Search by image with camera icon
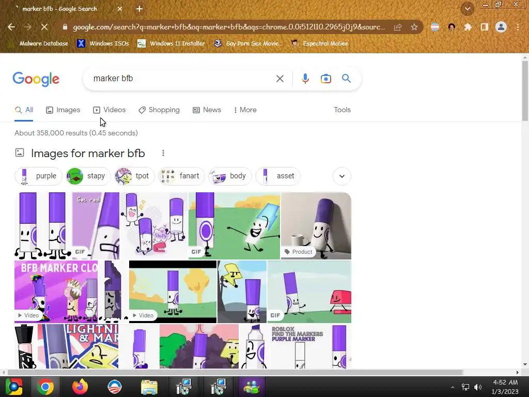Image resolution: width=529 pixels, height=397 pixels. tap(325, 79)
